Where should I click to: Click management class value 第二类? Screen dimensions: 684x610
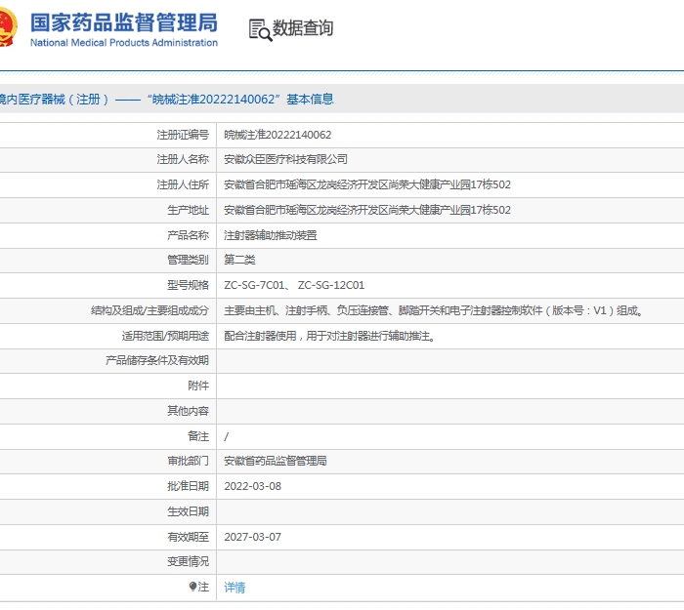tap(239, 261)
